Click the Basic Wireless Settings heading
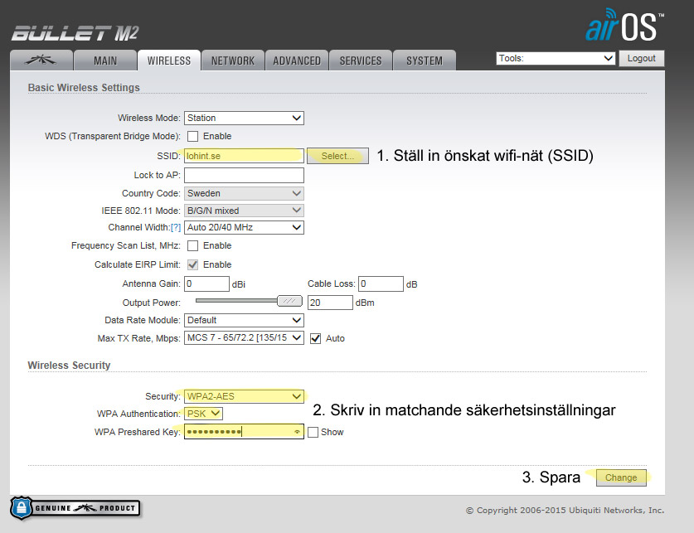The height and width of the screenshot is (533, 694). coord(84,88)
